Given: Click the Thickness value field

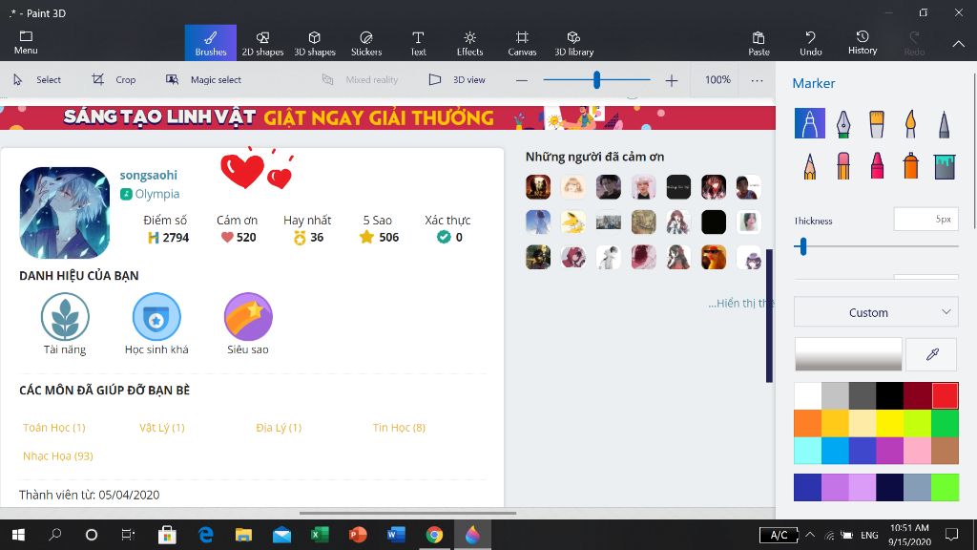Looking at the screenshot, I should click(x=925, y=220).
